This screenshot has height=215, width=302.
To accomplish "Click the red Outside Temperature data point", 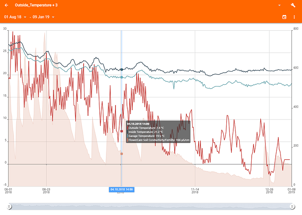I will [x=122, y=131].
